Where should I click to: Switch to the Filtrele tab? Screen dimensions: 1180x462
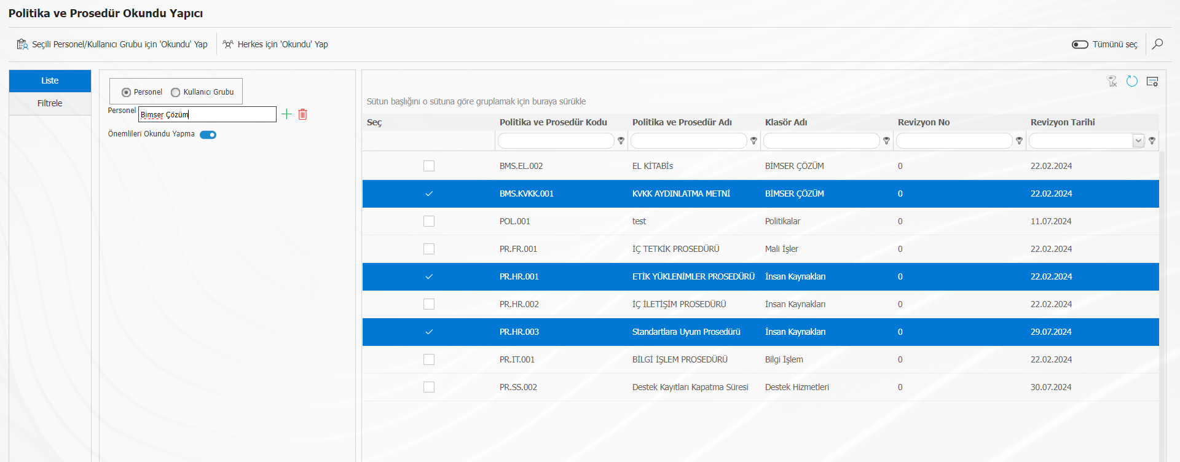pos(50,103)
